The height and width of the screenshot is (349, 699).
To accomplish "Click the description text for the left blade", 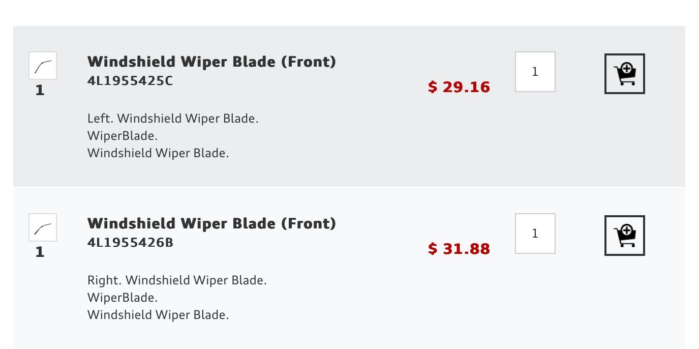I will coord(174,119).
